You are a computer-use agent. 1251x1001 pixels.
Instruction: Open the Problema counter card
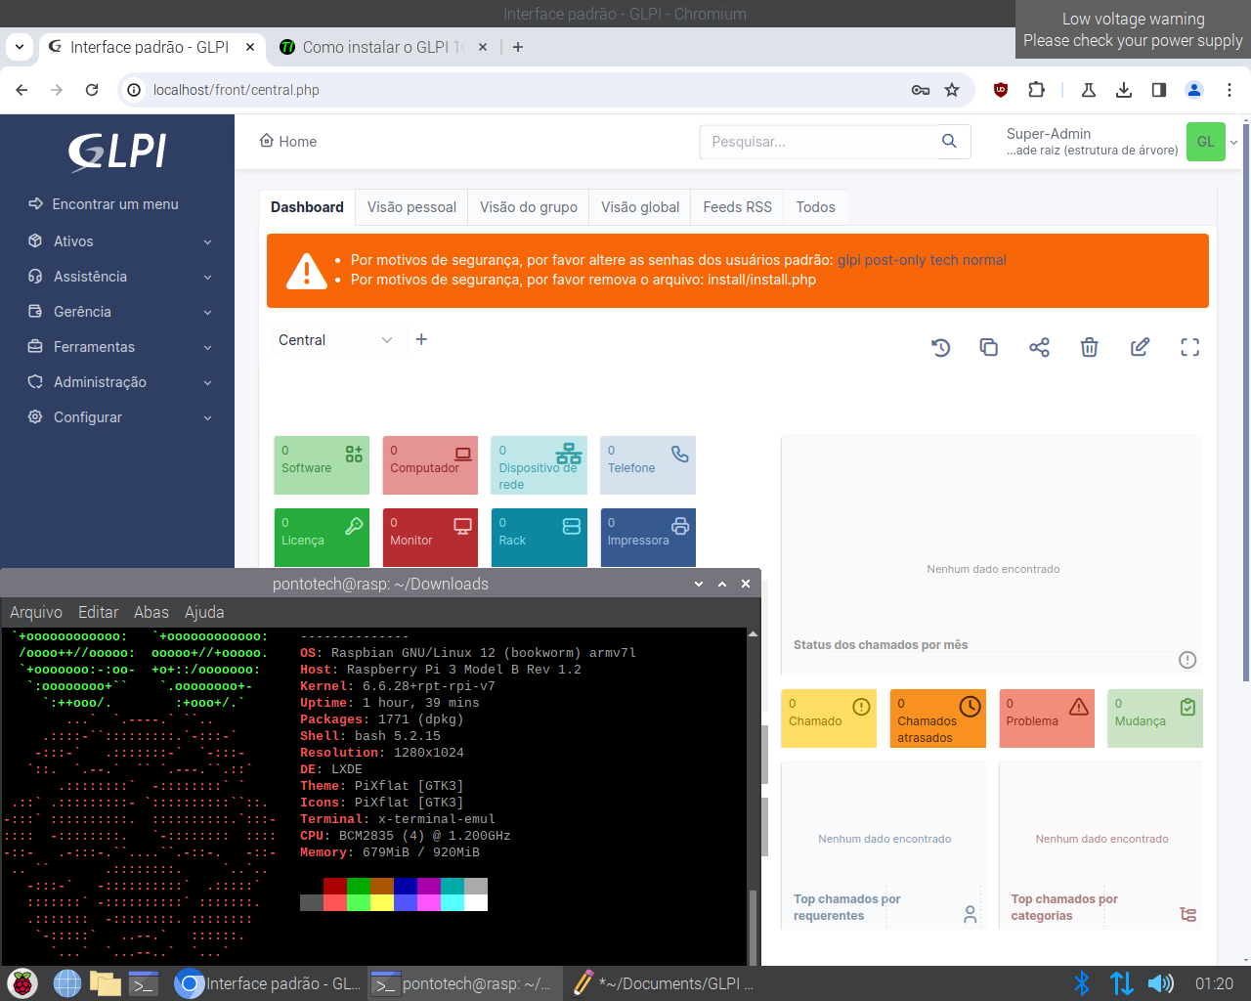tap(1047, 718)
